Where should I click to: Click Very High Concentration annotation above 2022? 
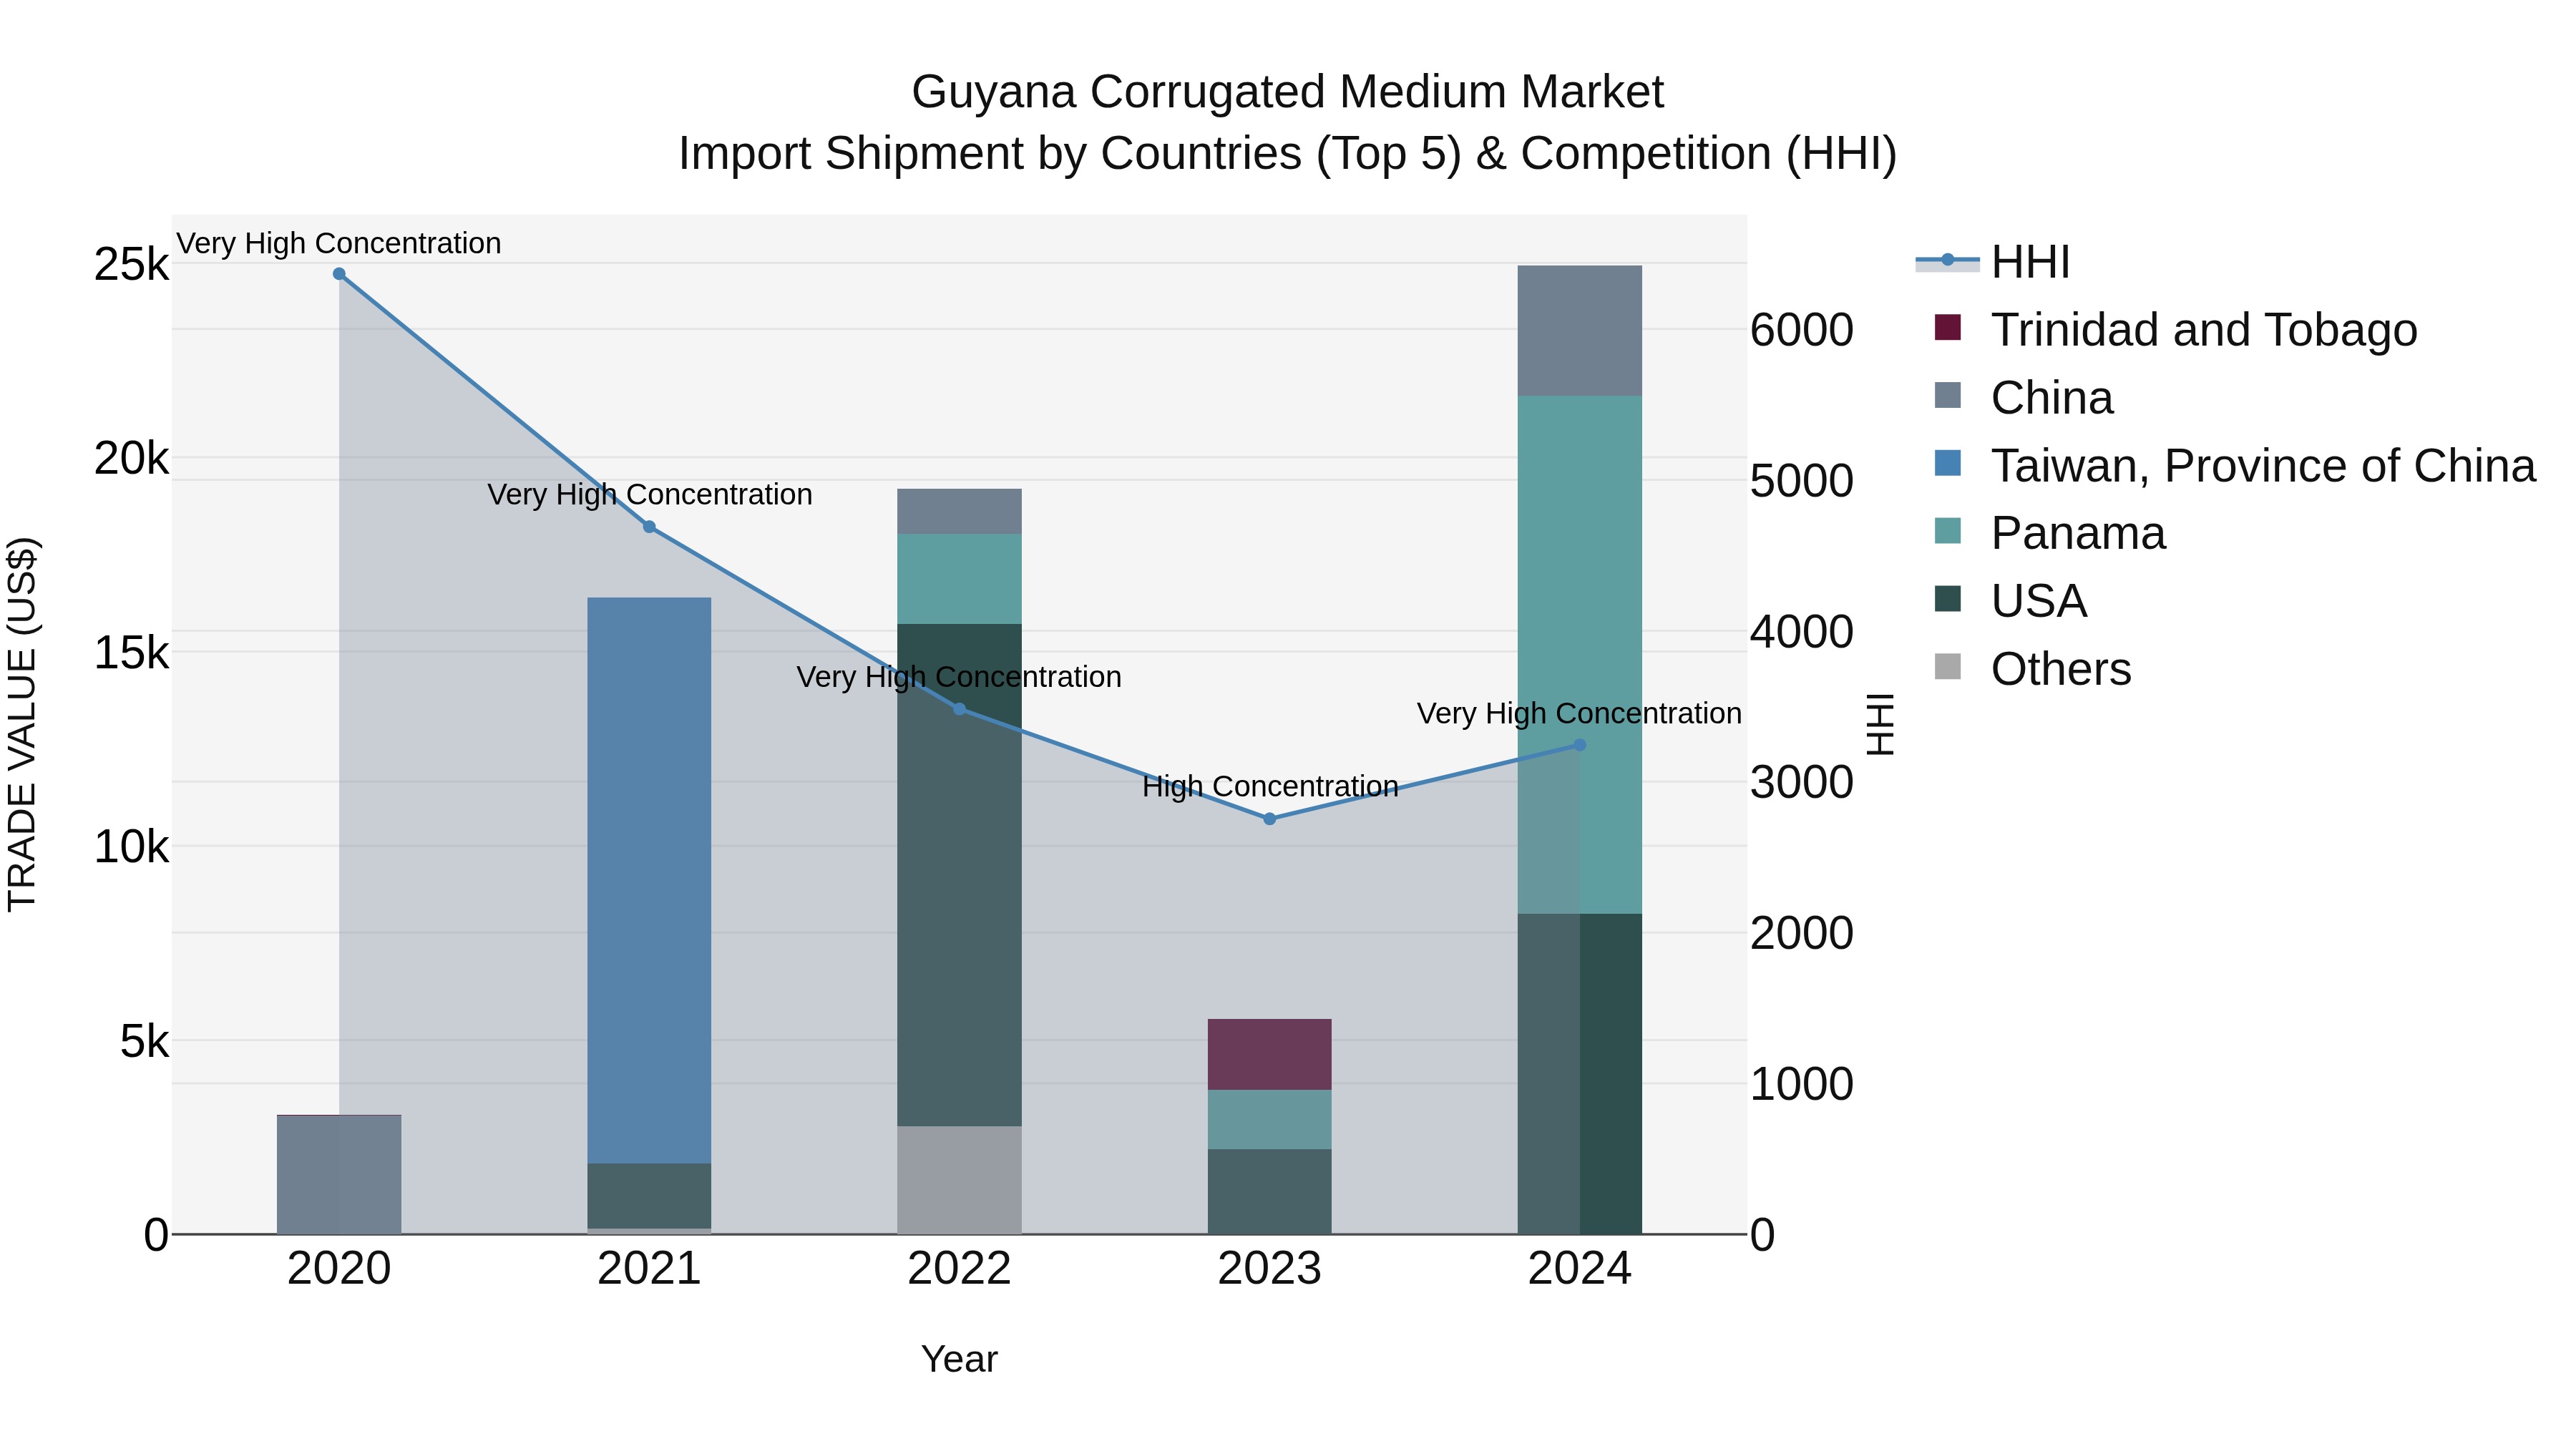(959, 677)
